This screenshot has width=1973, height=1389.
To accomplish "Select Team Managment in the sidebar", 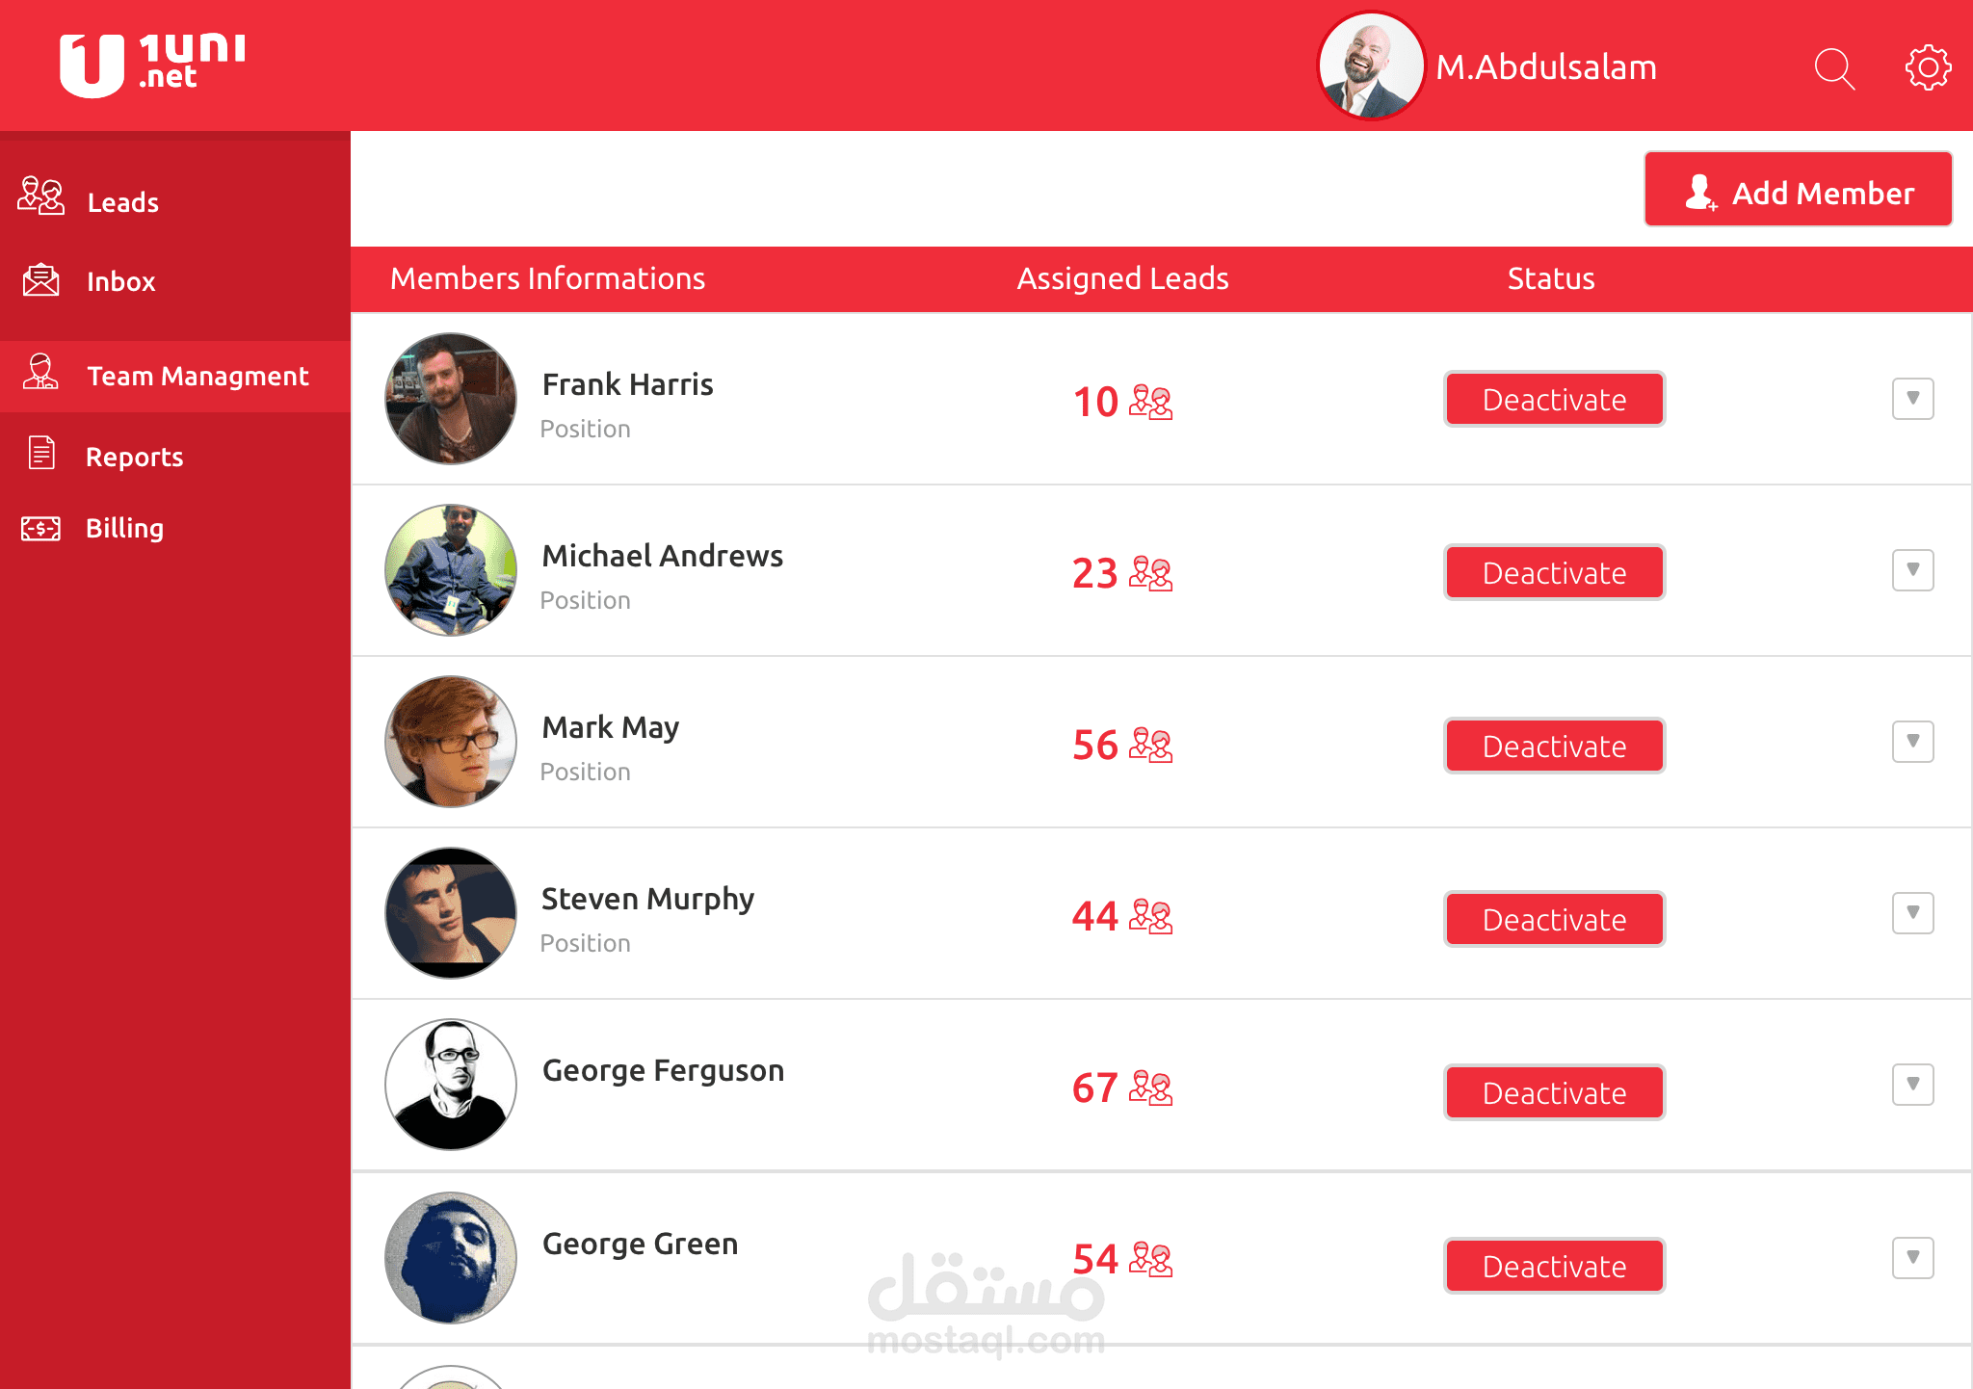I will [x=175, y=376].
